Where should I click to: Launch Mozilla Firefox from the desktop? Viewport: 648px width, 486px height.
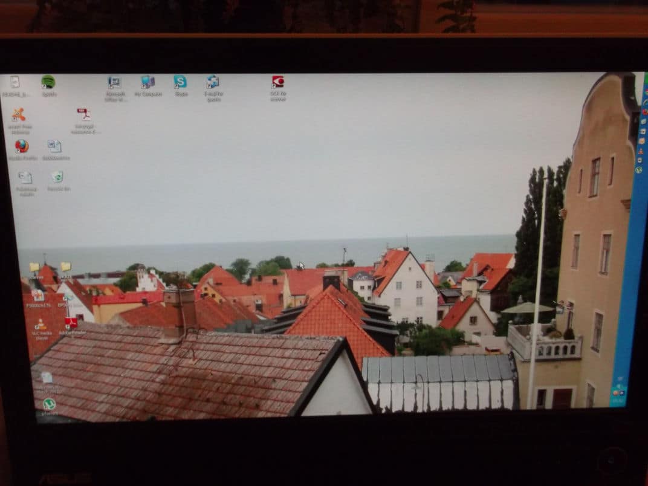point(22,147)
